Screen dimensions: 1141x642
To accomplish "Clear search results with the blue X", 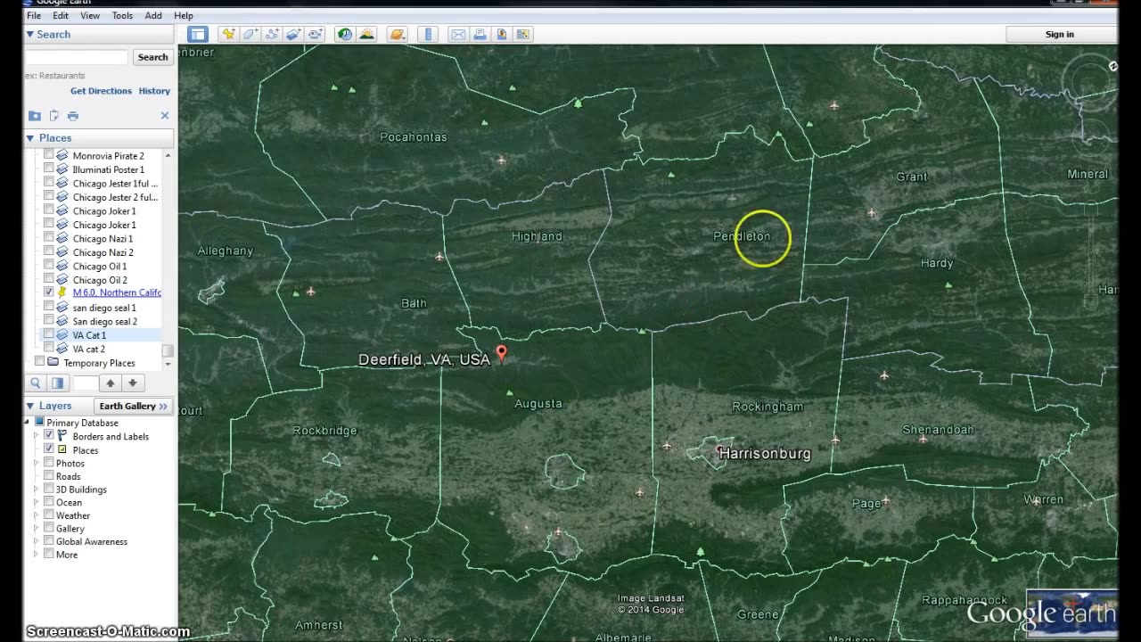I will pyautogui.click(x=164, y=116).
